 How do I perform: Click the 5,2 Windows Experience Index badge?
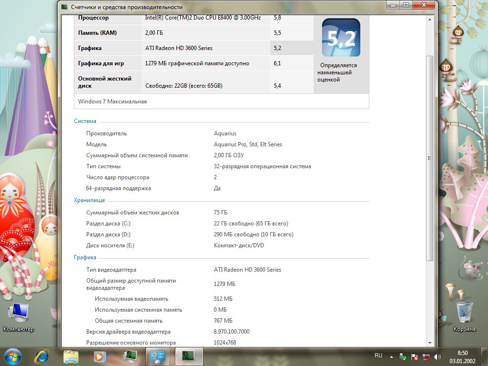click(341, 37)
